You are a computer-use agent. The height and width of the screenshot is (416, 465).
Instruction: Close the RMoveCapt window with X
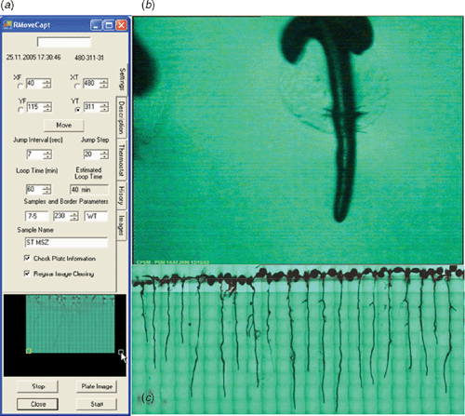(x=121, y=25)
